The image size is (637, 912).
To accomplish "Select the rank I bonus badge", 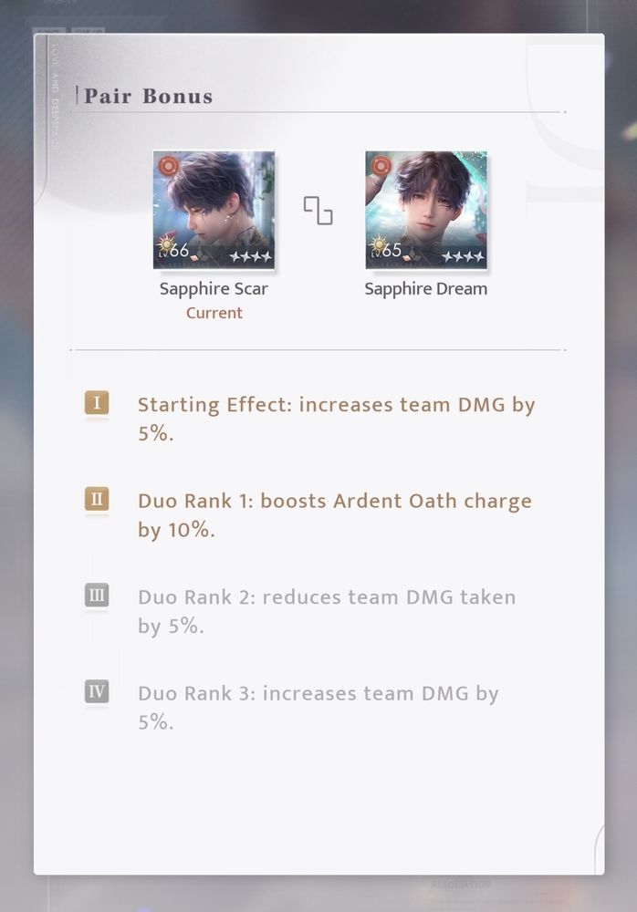I will point(97,402).
